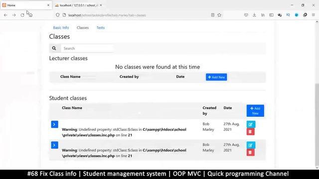Click the browser address bar URL

click(107, 15)
